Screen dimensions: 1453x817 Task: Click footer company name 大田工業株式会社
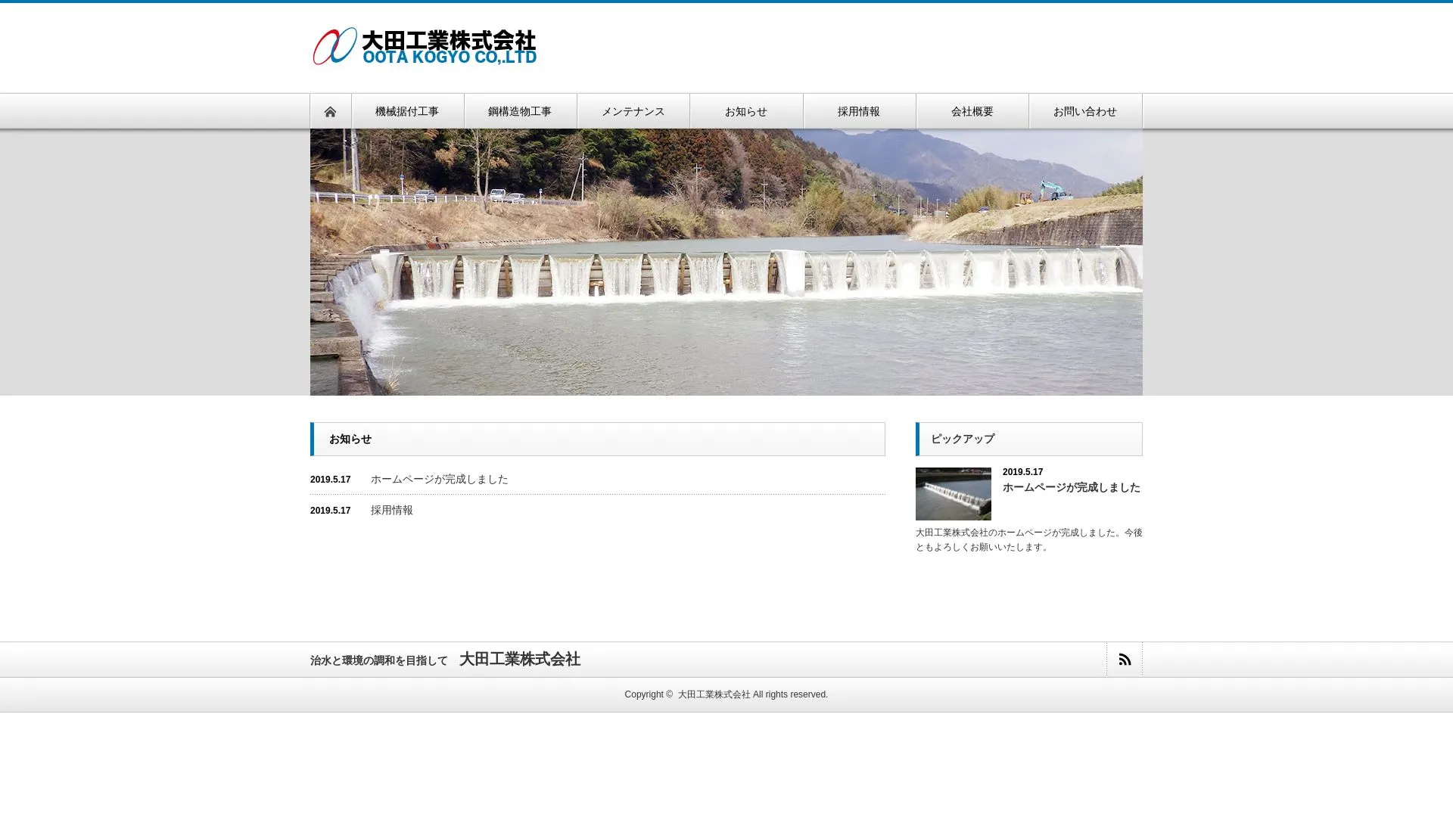click(x=520, y=660)
